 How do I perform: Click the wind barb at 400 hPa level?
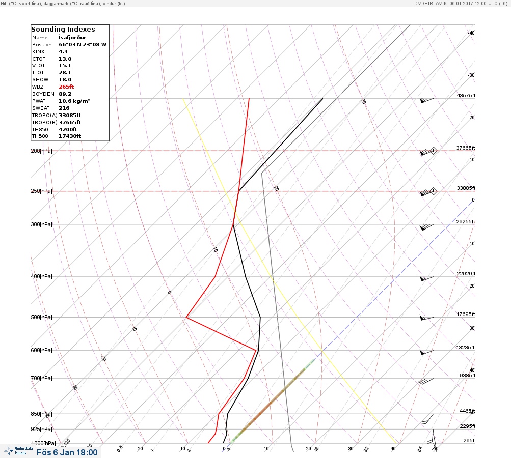click(426, 279)
